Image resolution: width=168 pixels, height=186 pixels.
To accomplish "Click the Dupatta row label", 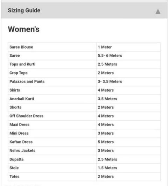I will [16, 159].
